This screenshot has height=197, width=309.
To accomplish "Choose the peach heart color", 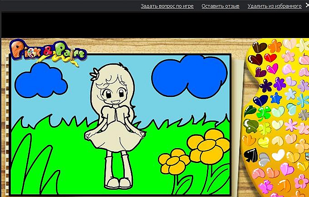I will [x=291, y=139].
